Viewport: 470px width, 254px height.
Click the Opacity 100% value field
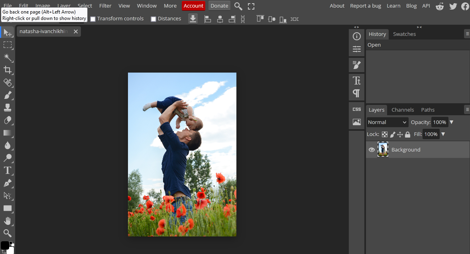coord(440,122)
